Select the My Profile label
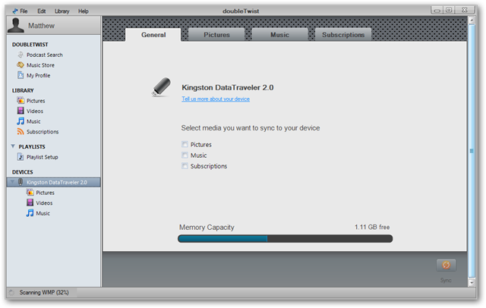 point(39,75)
